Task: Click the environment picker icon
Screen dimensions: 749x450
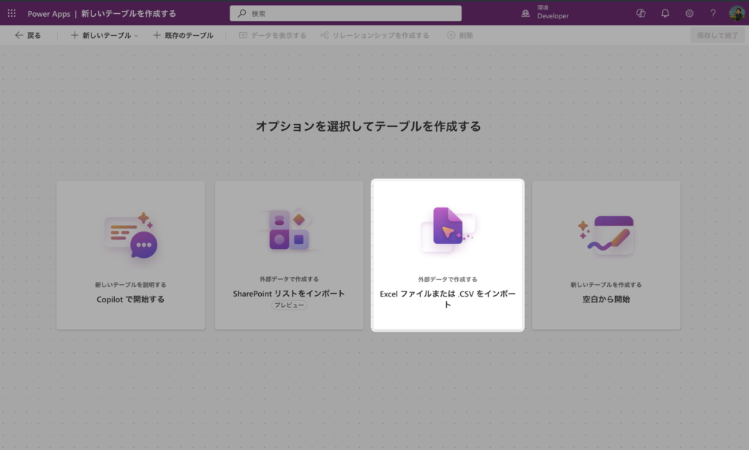Action: 526,13
